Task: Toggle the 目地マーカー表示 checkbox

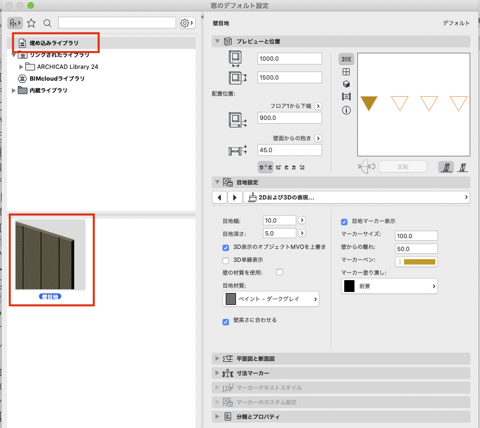Action: coord(344,222)
